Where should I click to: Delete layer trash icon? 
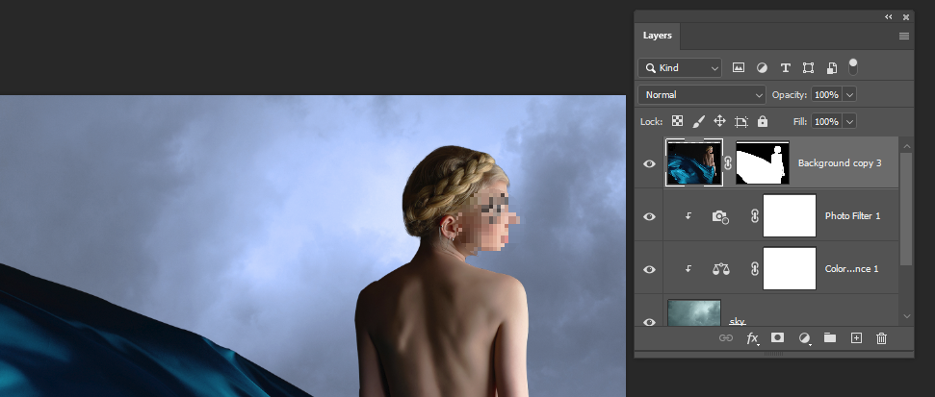pyautogui.click(x=881, y=338)
